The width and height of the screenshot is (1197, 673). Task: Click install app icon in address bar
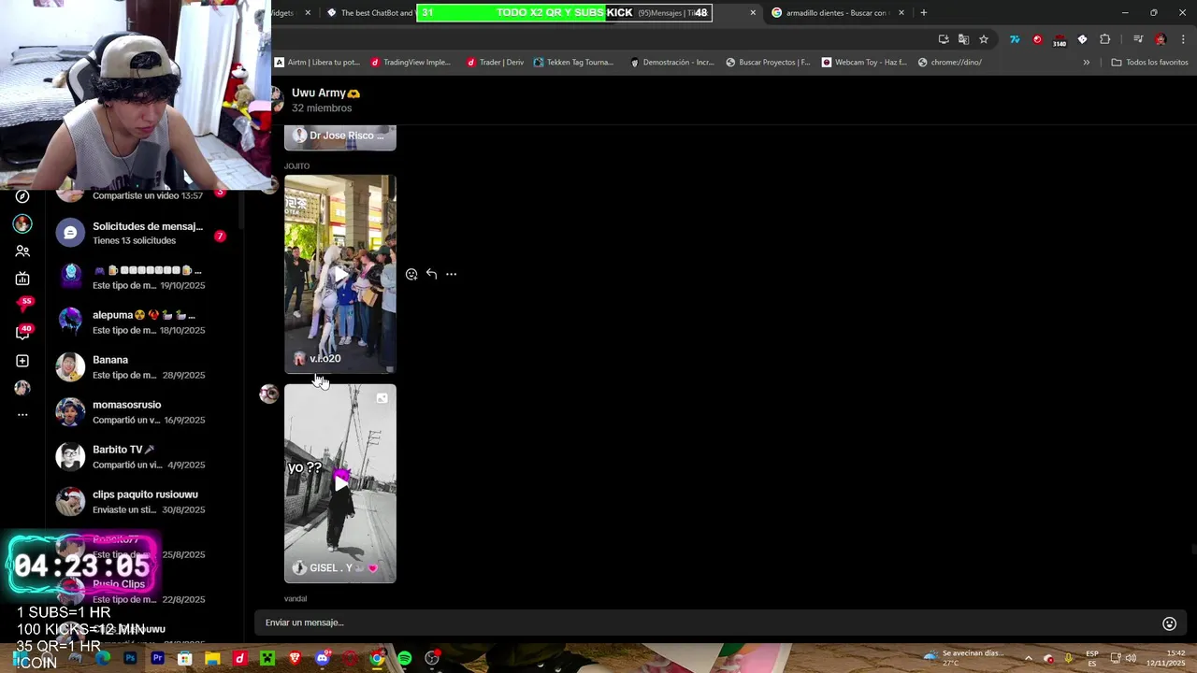[x=944, y=39]
